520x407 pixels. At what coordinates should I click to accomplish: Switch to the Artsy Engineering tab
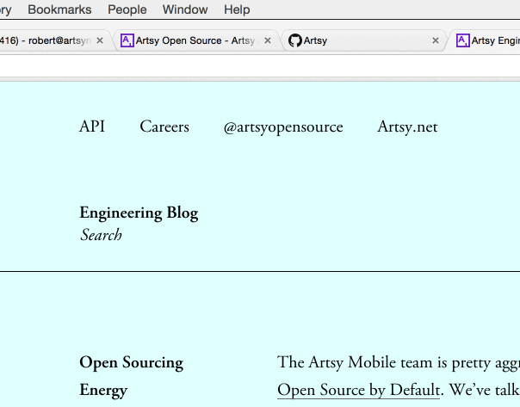pos(486,40)
